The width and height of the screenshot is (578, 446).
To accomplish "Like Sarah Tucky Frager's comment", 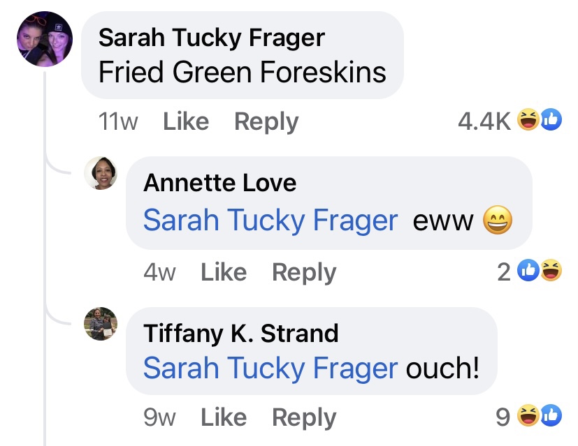I will pyautogui.click(x=186, y=122).
